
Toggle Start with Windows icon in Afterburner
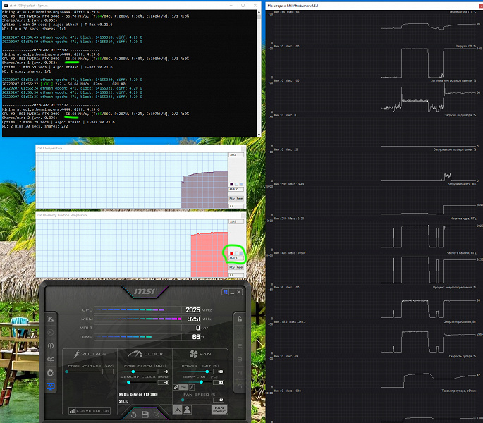225,292
